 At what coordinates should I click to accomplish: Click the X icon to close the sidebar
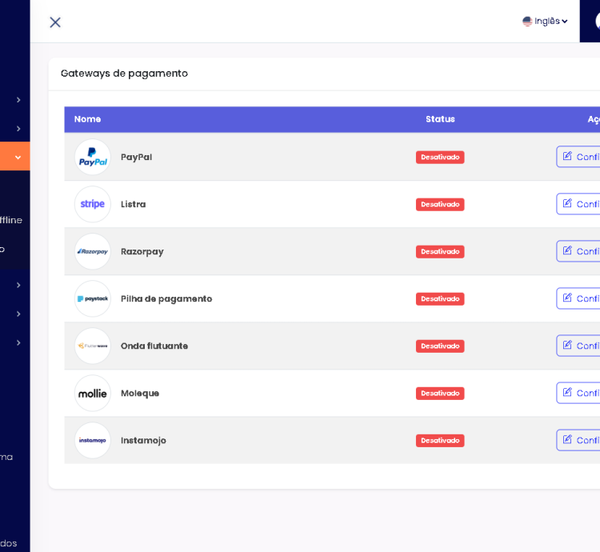tap(55, 22)
